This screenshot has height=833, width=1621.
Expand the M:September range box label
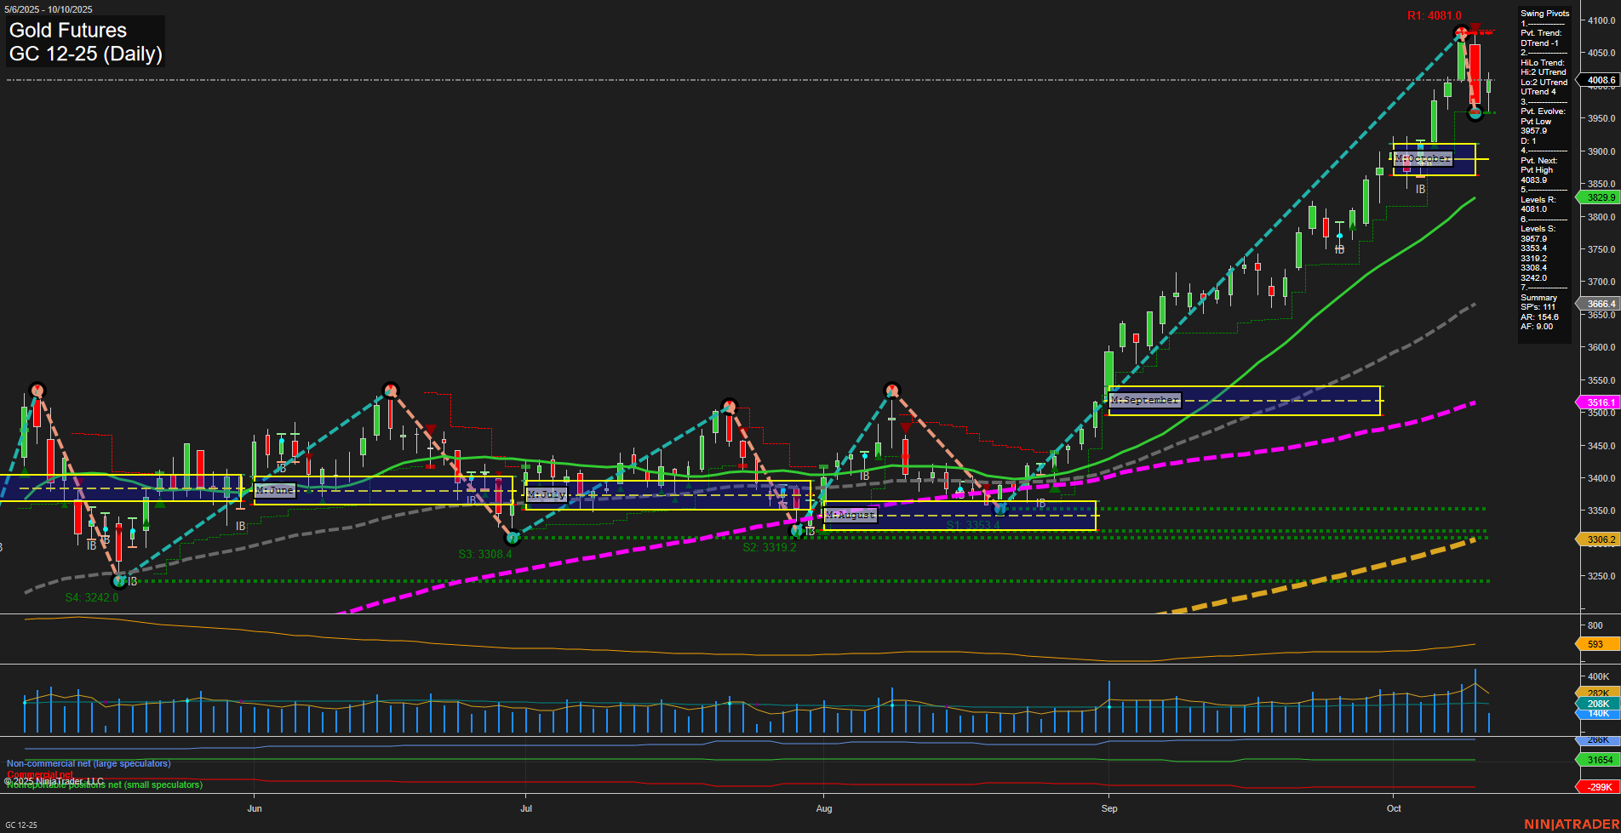1144,398
